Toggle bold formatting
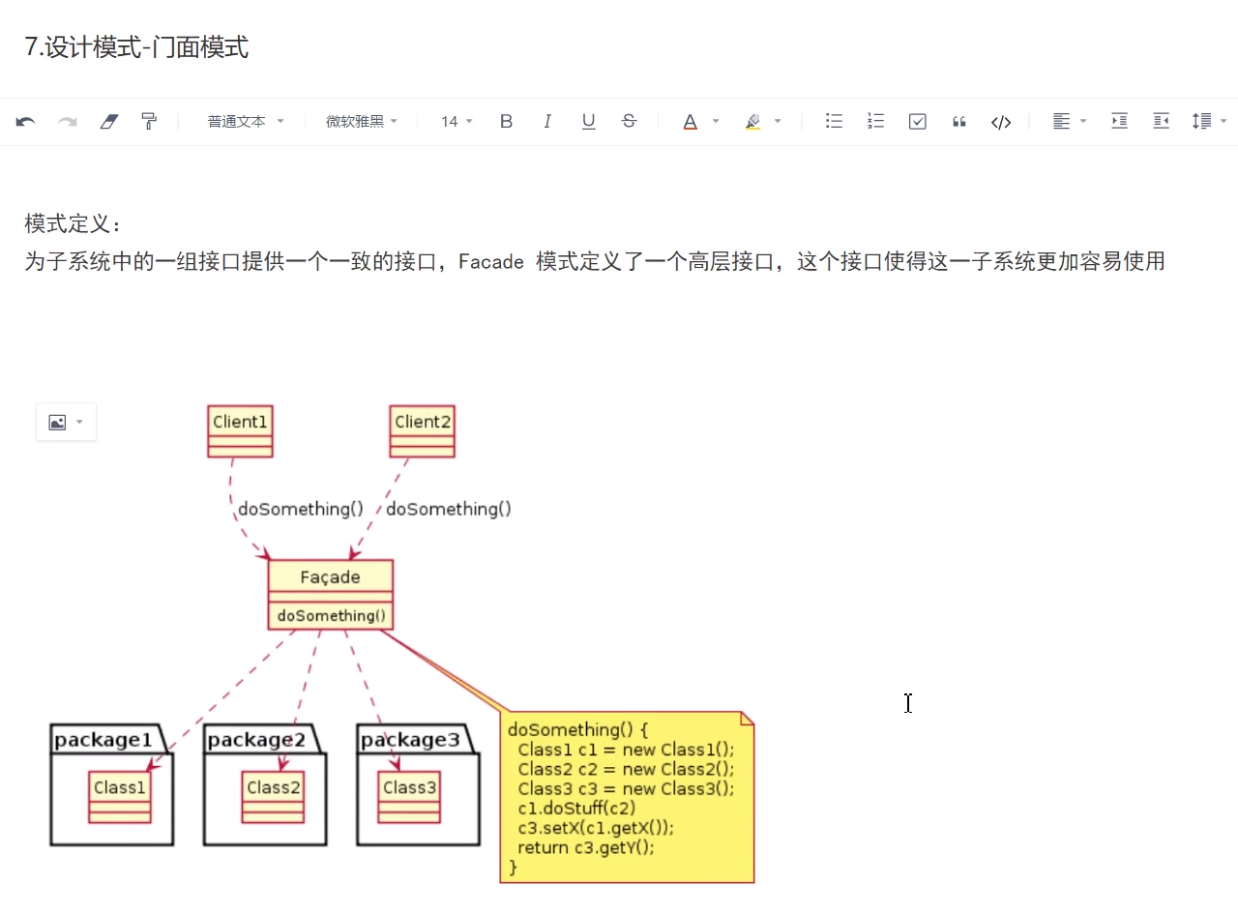Viewport: 1238px width, 914px height. coord(506,121)
